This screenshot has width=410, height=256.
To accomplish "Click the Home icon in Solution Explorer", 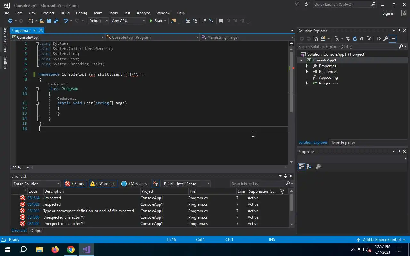I will (316, 39).
